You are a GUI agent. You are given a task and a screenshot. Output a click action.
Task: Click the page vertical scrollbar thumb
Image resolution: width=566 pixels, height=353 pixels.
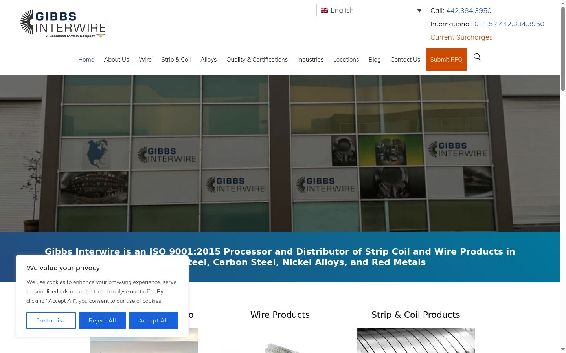pyautogui.click(x=563, y=49)
